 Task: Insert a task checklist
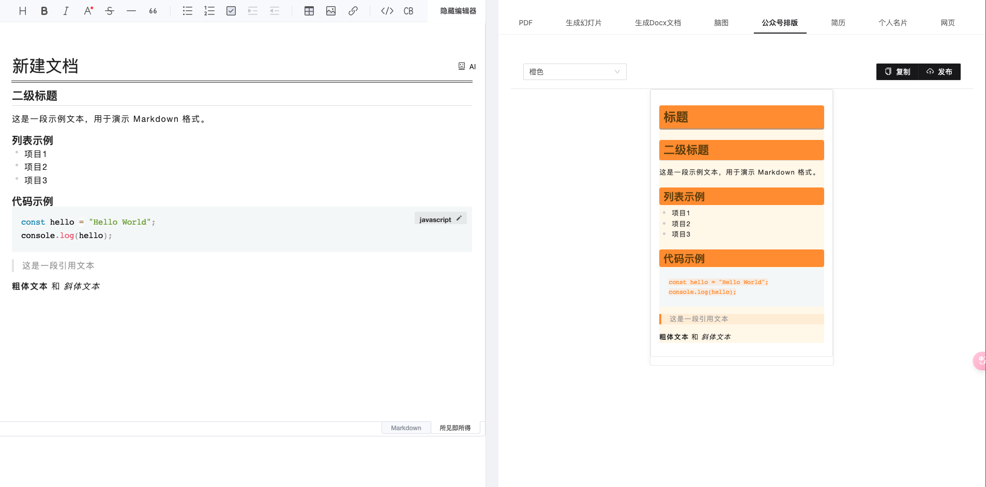[x=231, y=11]
